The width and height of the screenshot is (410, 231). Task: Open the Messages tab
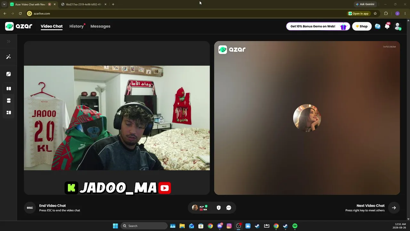pyautogui.click(x=100, y=26)
